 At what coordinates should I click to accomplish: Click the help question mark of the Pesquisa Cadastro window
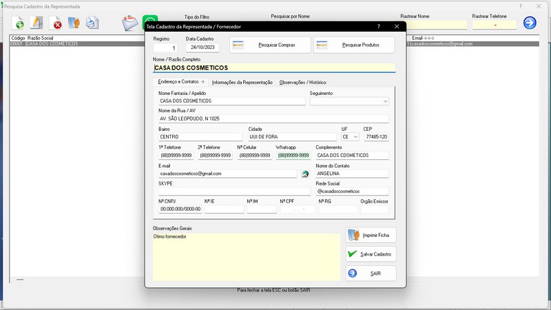tap(521, 6)
